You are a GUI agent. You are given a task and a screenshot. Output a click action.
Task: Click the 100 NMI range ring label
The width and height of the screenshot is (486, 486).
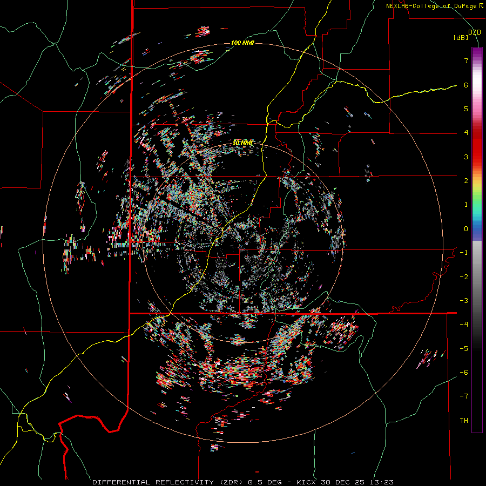tap(242, 43)
